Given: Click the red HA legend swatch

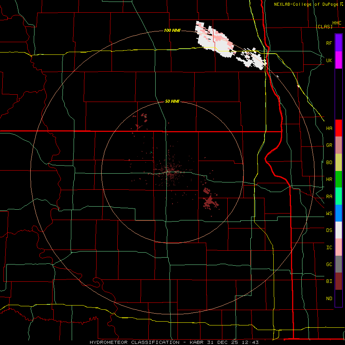Looking at the screenshot, I should point(338,128).
